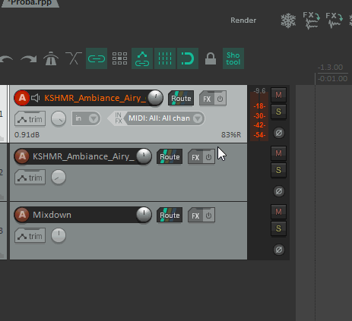Select the grey KSHMR_Ambiance_Airy_ track 2 name
The image size is (352, 321).
click(x=84, y=156)
